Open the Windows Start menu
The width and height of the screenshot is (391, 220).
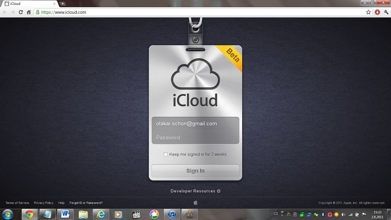7,214
